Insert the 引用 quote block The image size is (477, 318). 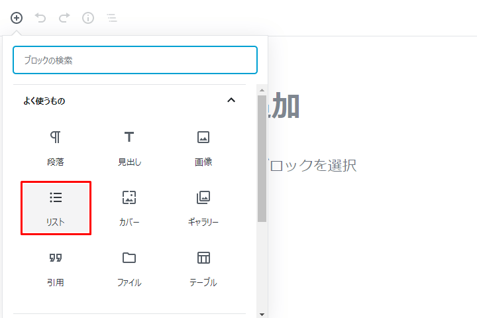56,269
